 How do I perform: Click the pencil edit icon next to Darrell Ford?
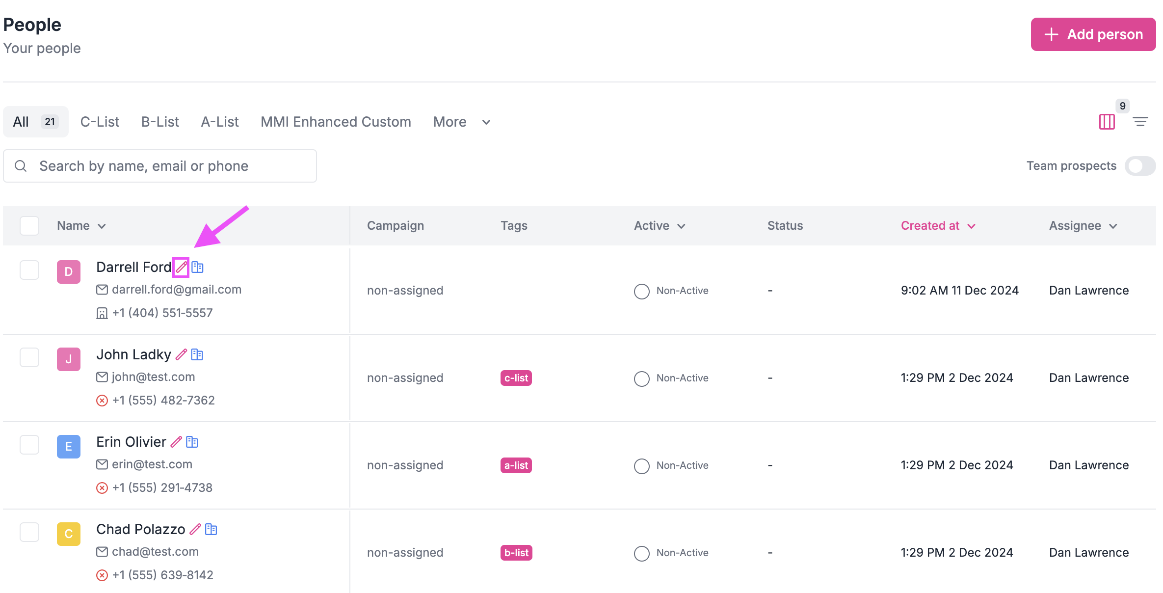[x=181, y=267]
